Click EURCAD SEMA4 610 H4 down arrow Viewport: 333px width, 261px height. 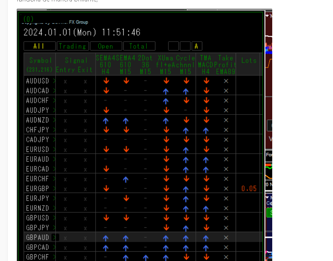(x=106, y=169)
